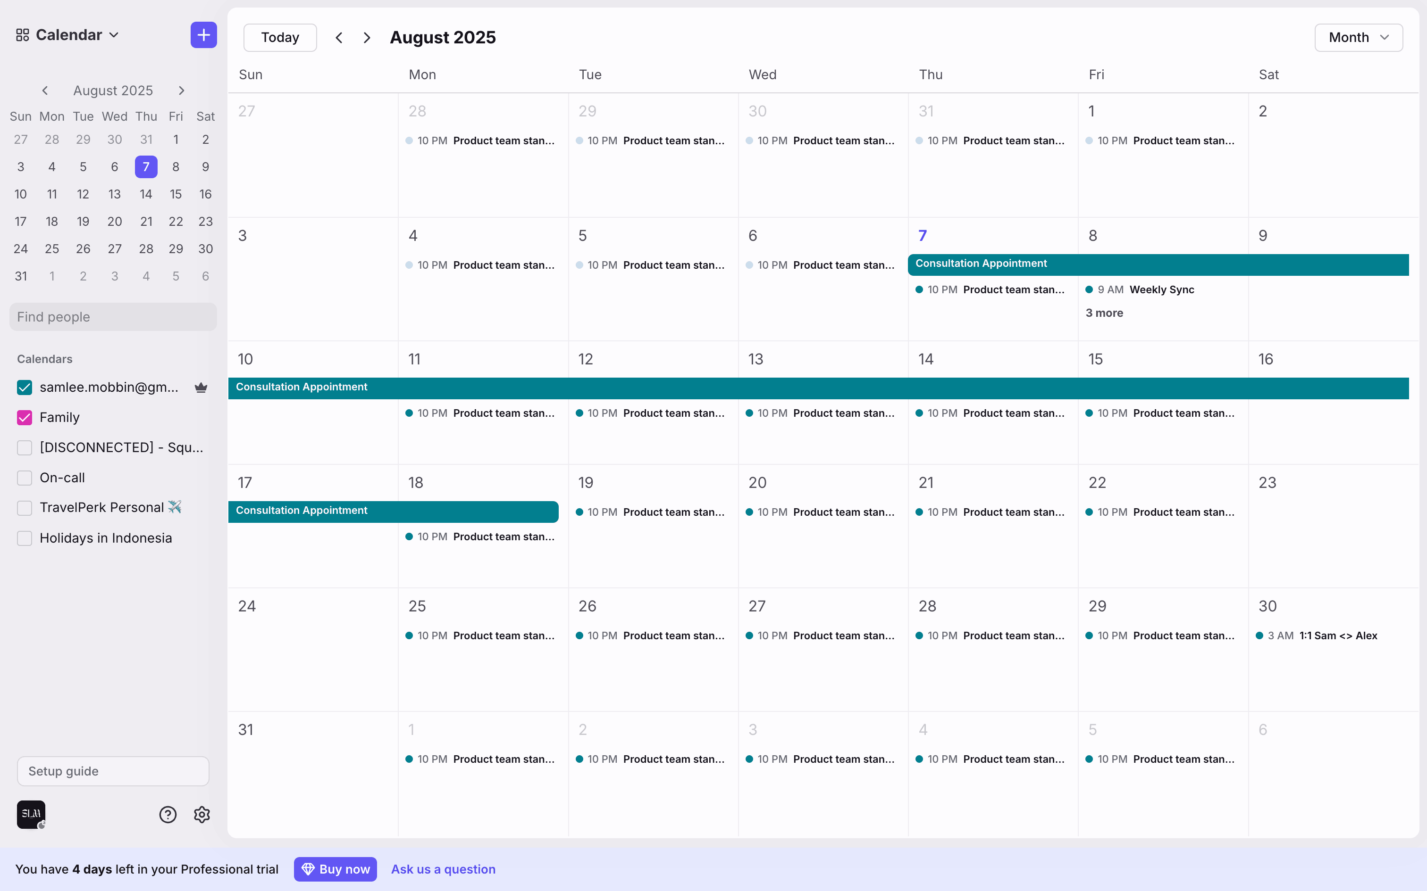Image resolution: width=1427 pixels, height=891 pixels.
Task: Open settings gear icon in sidebar
Action: pos(201,815)
